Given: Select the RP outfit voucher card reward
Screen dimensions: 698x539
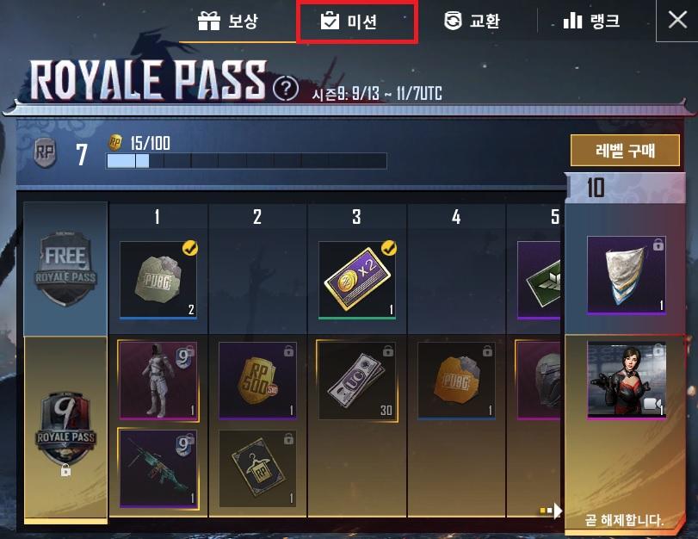Looking at the screenshot, I should pos(257,468).
